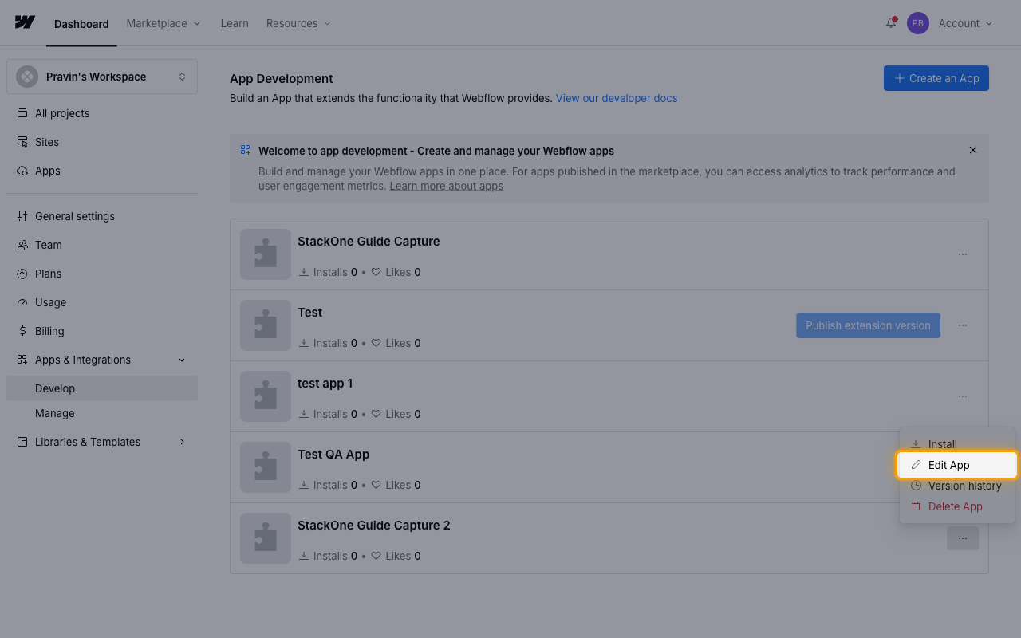Click the StackOne Guide Capture title

point(369,242)
